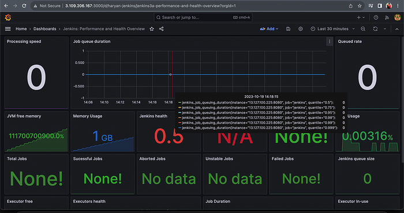Open dashboard settings gear
Screen dimensions: 404x213
pos(301,29)
